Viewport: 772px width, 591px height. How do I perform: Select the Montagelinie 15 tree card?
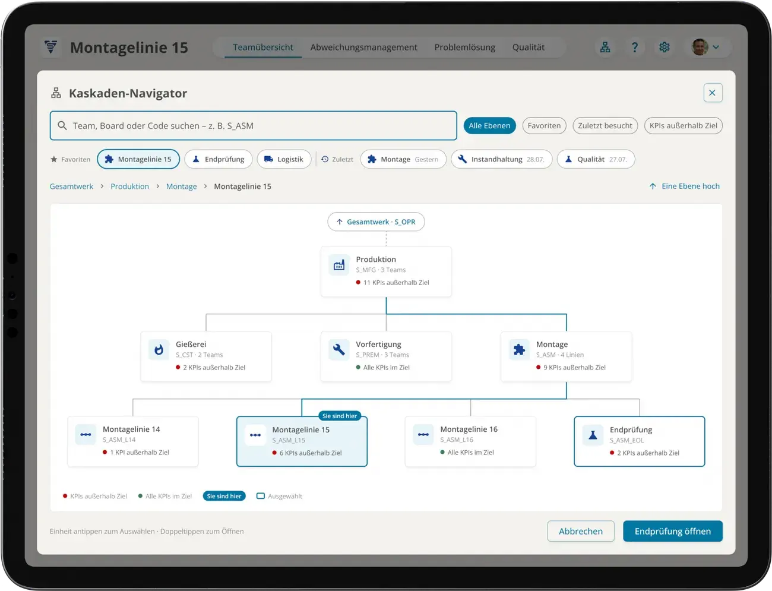tap(302, 441)
